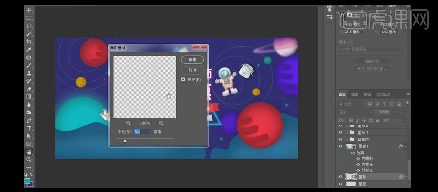Toggle the 内阴影 effect visibility
The image size is (438, 192).
coord(358,158)
